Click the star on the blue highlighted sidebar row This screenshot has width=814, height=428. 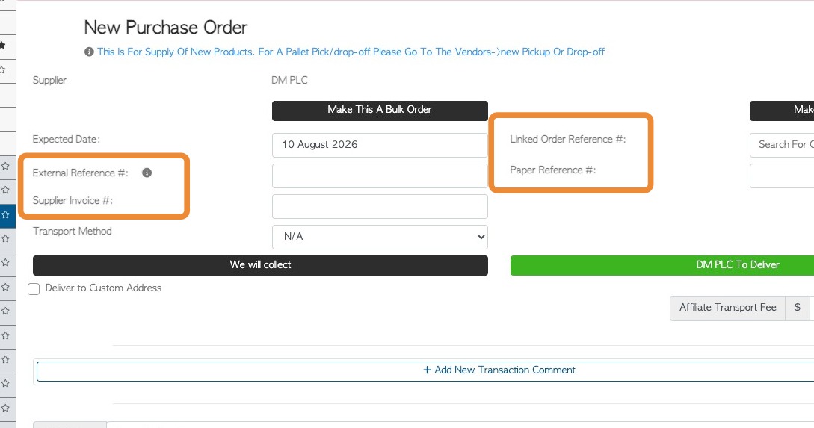(x=5, y=214)
